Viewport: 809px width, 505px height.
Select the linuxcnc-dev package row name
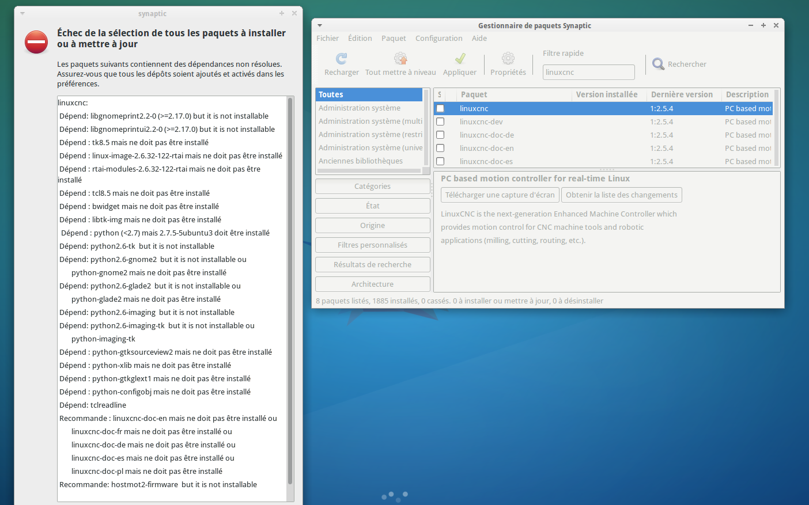(481, 121)
